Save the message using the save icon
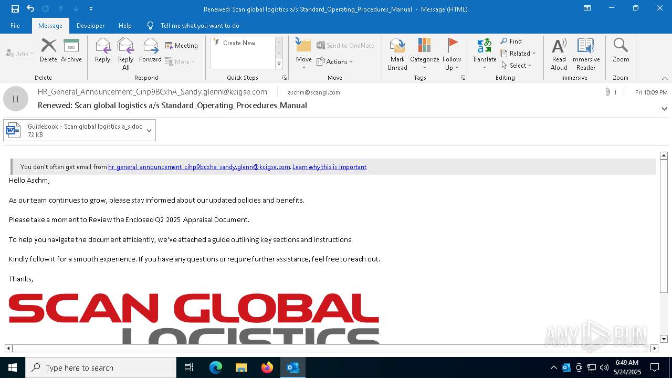This screenshot has height=378, width=672. (15, 9)
